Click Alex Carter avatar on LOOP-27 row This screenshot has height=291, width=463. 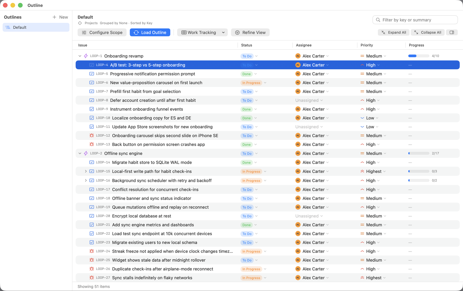pos(298,278)
